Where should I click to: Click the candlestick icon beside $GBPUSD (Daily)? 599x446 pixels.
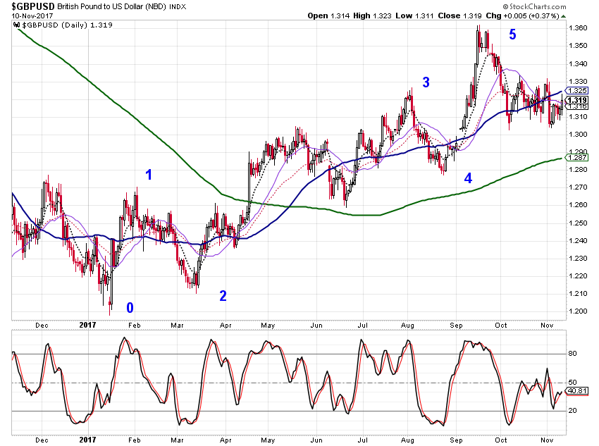(x=16, y=25)
